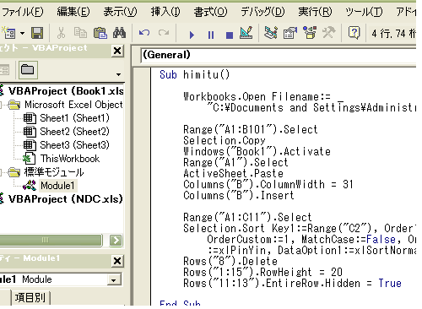Screen dimensions: 422x309
Task: Open Toolbox hammer and wrench icon
Action: [328, 33]
